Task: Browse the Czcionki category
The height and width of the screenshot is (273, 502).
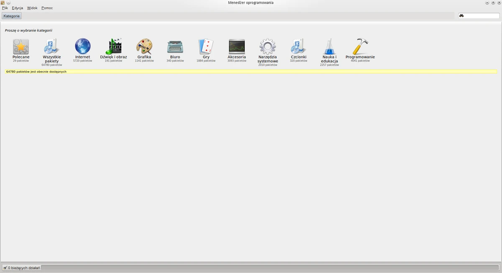Action: tap(299, 46)
